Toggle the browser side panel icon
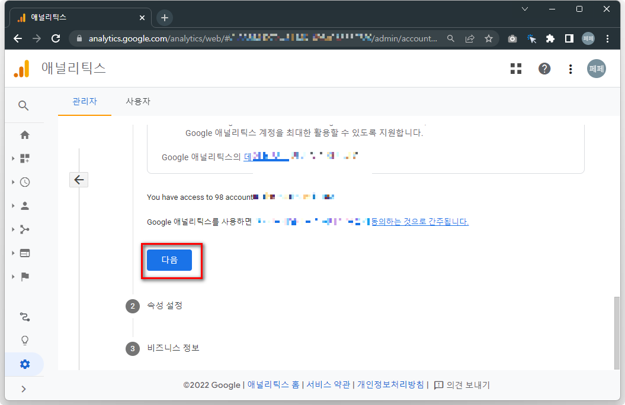Image resolution: width=625 pixels, height=405 pixels. pos(569,38)
